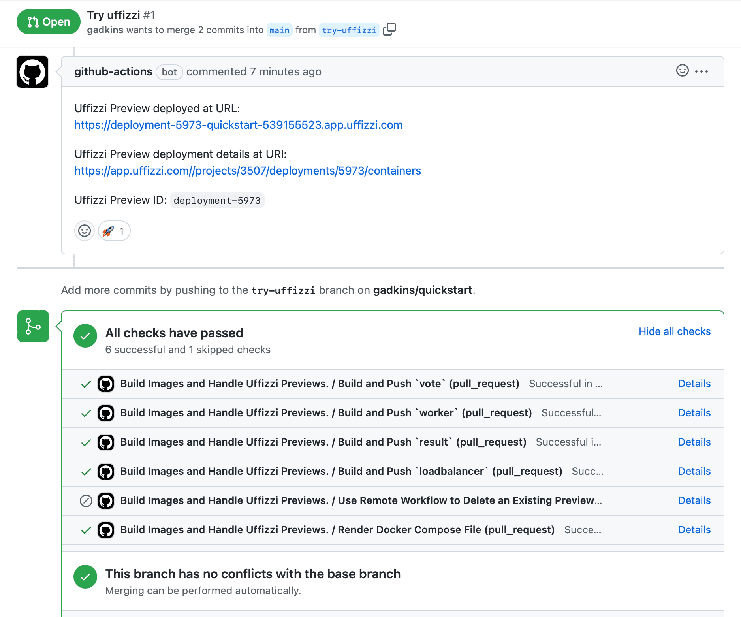The width and height of the screenshot is (741, 617).
Task: Click the Build and Push `result` check name
Action: point(323,442)
